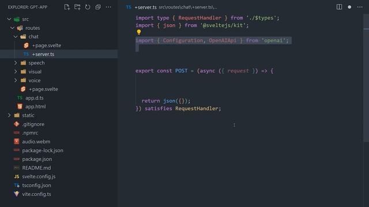The image size is (369, 207).
Task: Open .gitignore file
Action: 33,124
